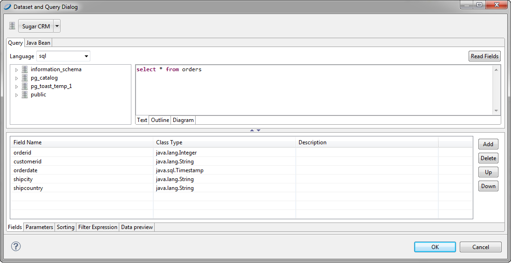Select information_schema in the schema tree

[56, 69]
